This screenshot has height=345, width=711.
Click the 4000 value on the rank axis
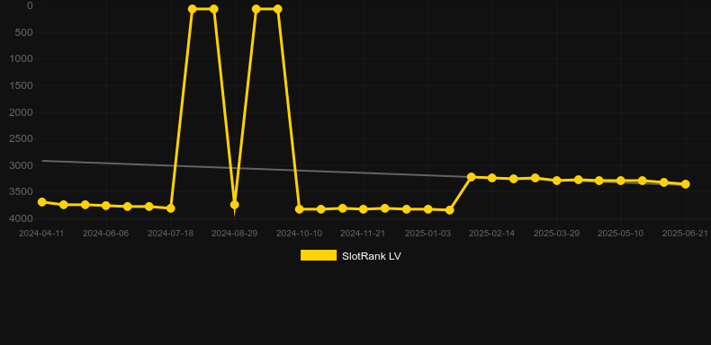click(21, 218)
